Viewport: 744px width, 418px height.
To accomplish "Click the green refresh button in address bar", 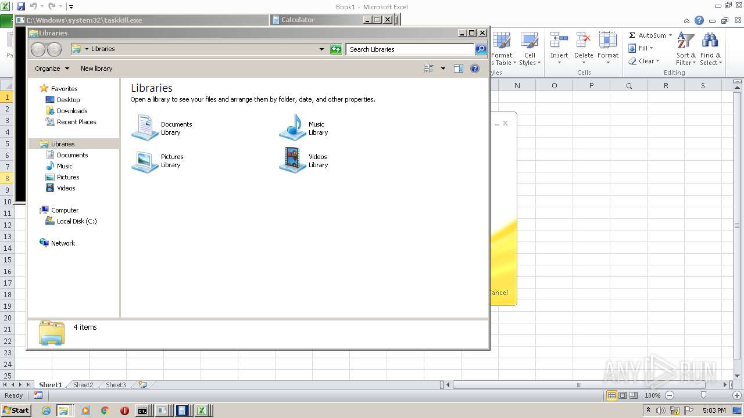I will pyautogui.click(x=336, y=49).
